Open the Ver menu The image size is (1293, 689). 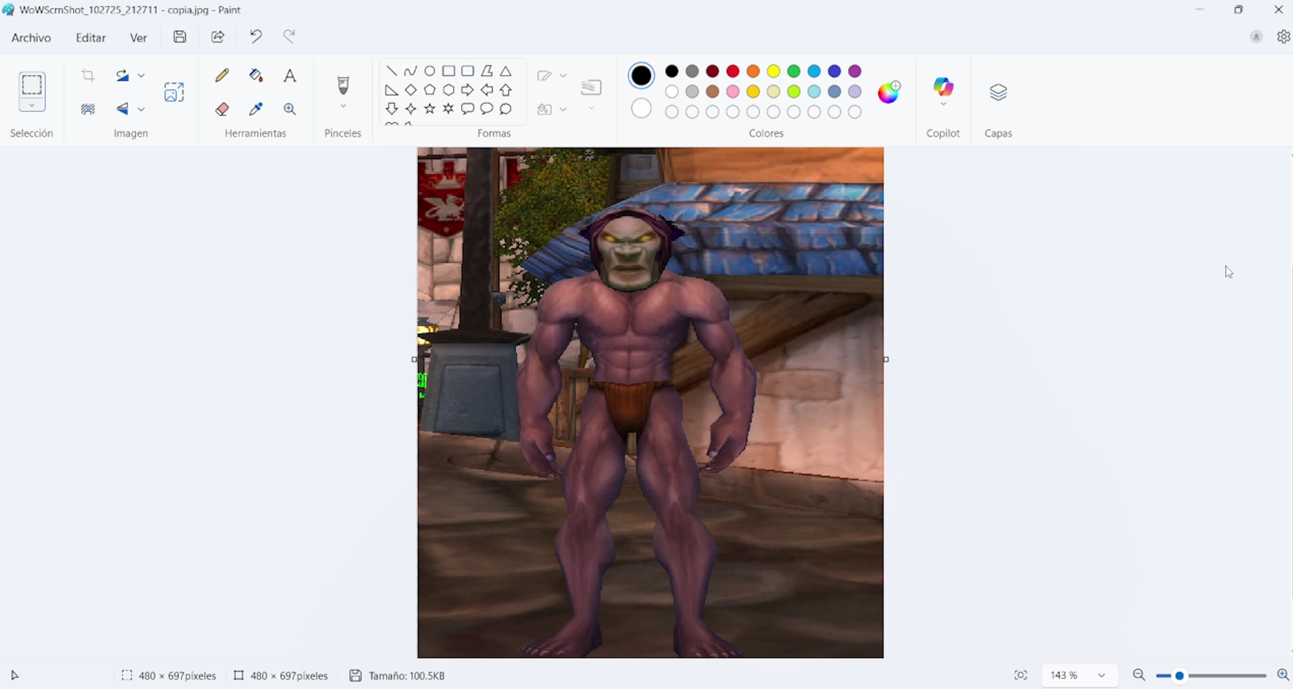click(138, 37)
